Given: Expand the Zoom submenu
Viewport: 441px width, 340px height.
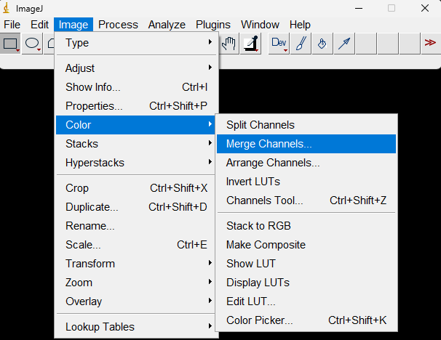Looking at the screenshot, I should [136, 283].
